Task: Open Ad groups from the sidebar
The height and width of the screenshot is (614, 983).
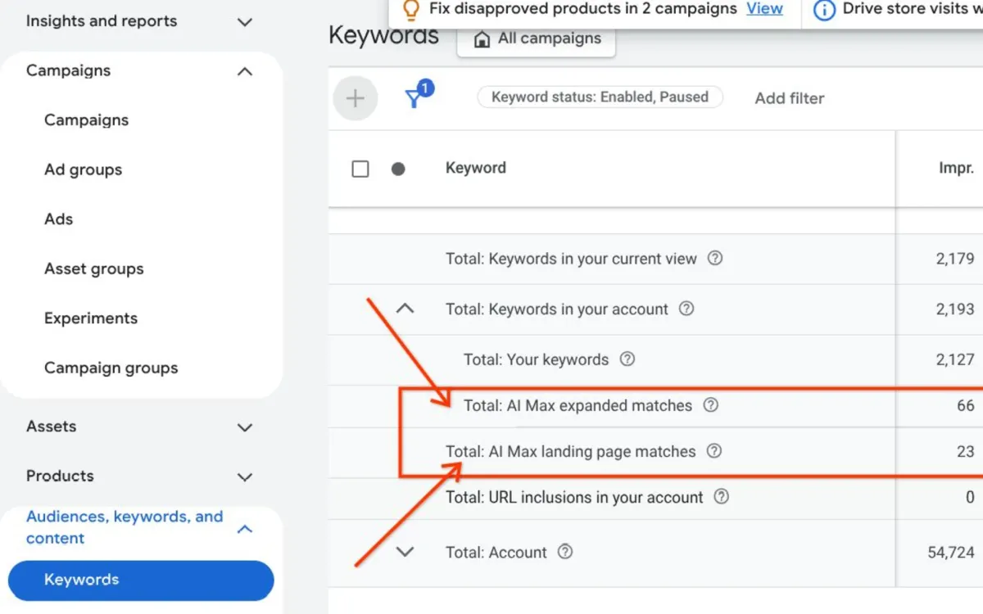Action: (83, 169)
